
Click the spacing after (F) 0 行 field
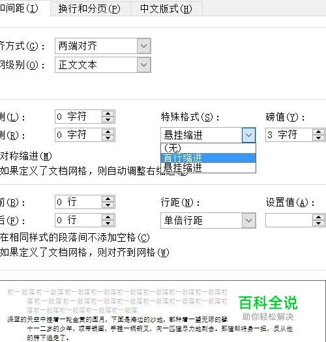tap(78, 220)
